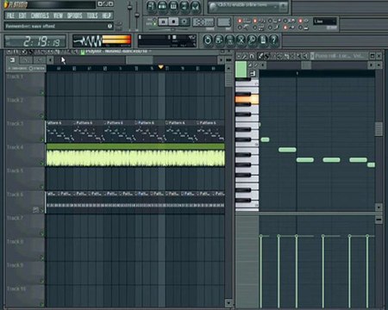
Task: Open the HELP menu
Action: pyautogui.click(x=107, y=15)
